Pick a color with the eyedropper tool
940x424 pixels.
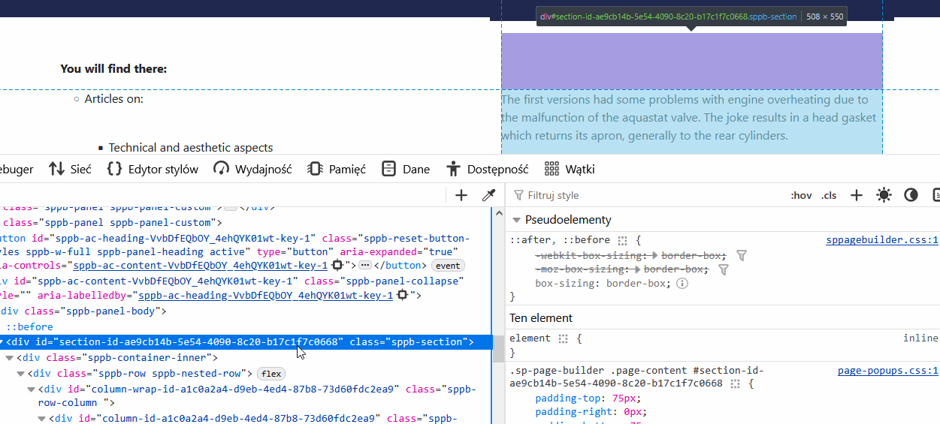click(x=488, y=195)
